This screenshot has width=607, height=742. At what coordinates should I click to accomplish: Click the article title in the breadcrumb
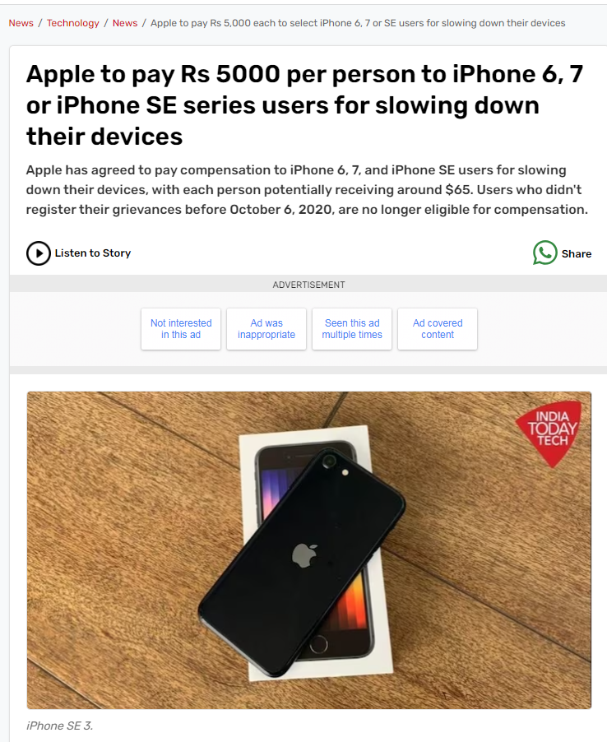[358, 23]
